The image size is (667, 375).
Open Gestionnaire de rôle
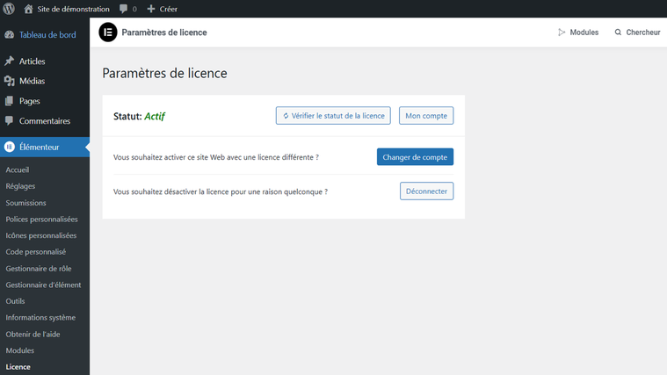tap(39, 269)
